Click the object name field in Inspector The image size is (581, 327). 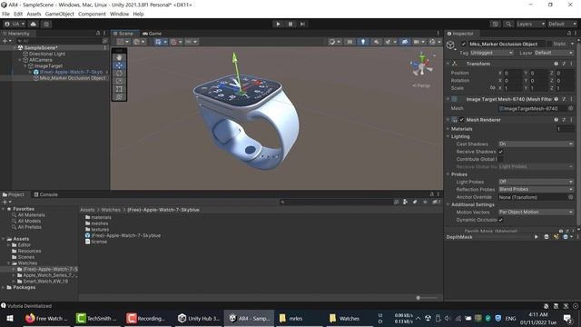point(507,45)
